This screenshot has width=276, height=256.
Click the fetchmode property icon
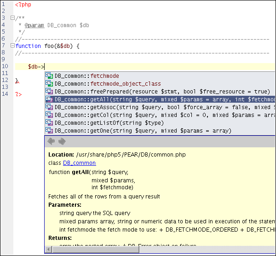(49, 76)
